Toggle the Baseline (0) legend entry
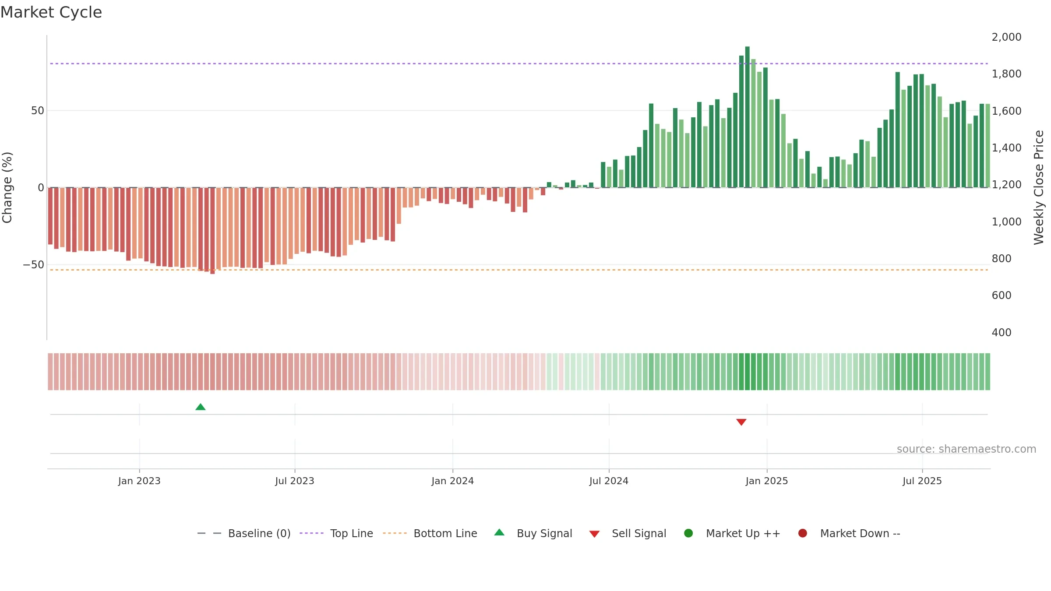1051x591 pixels. point(244,533)
